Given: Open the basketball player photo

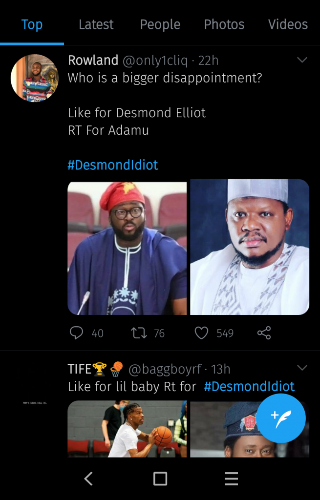Looking at the screenshot, I should pos(127,429).
